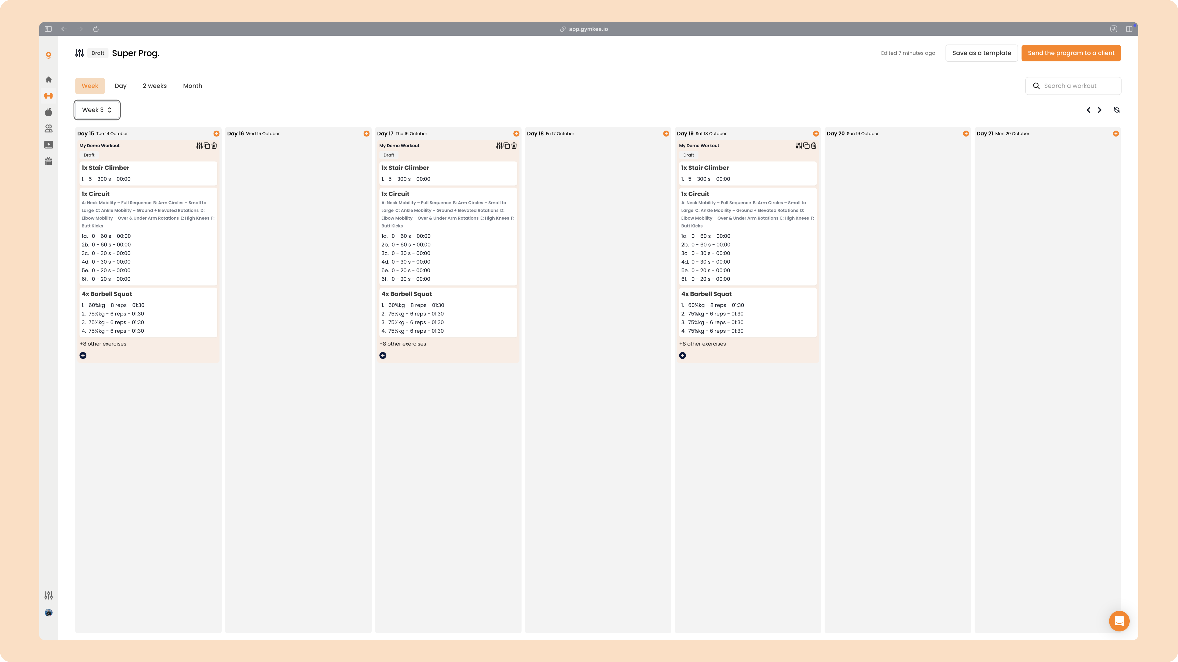Click Day 15 Barbell Squat card
This screenshot has width=1178, height=662.
click(148, 313)
